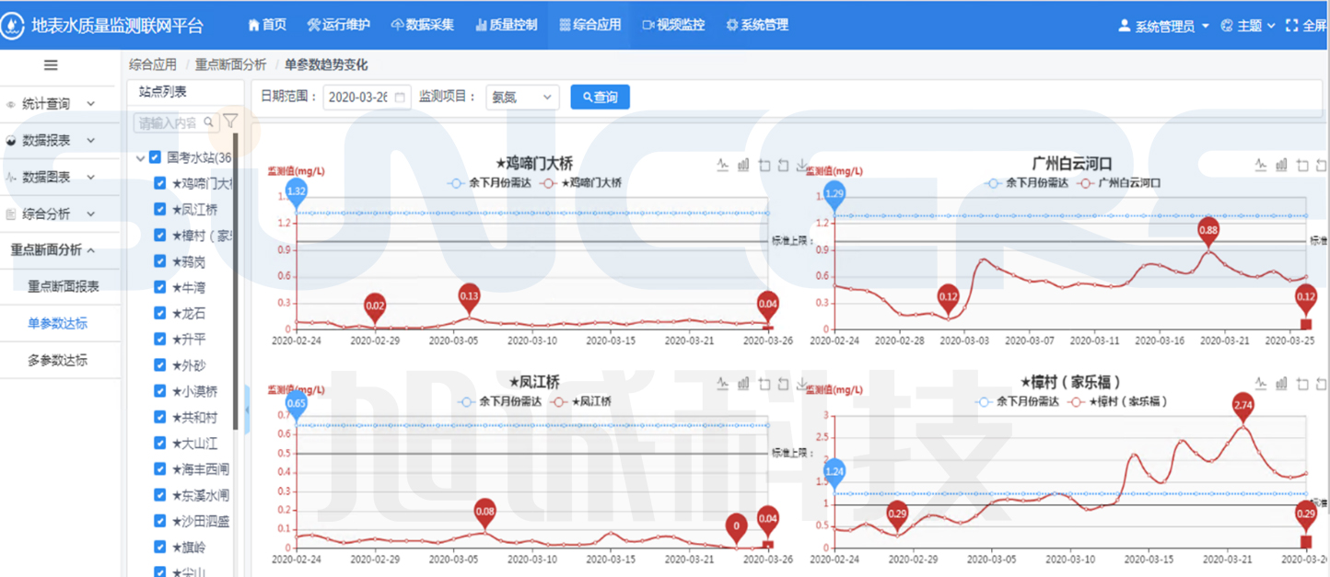Click the station list filter funnel icon
The width and height of the screenshot is (1330, 577).
pos(230,121)
